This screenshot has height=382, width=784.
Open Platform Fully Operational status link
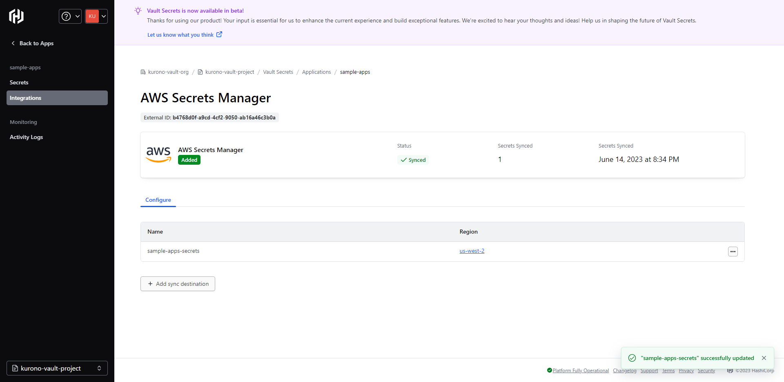point(581,371)
